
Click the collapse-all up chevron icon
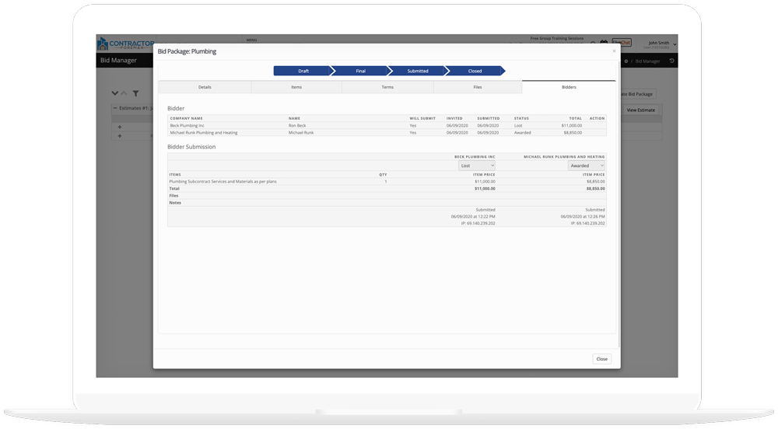coord(124,93)
